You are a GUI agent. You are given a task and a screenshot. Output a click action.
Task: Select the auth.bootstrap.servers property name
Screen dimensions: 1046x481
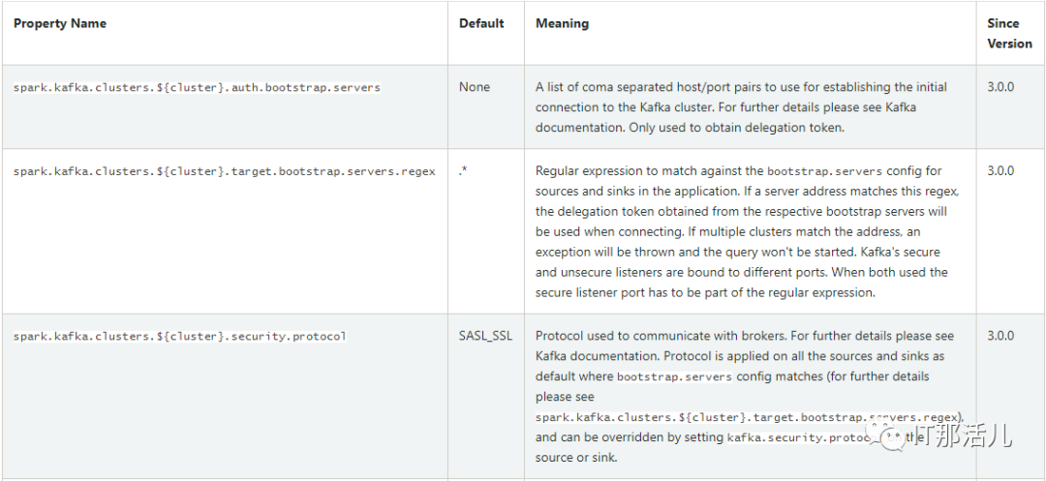[197, 87]
